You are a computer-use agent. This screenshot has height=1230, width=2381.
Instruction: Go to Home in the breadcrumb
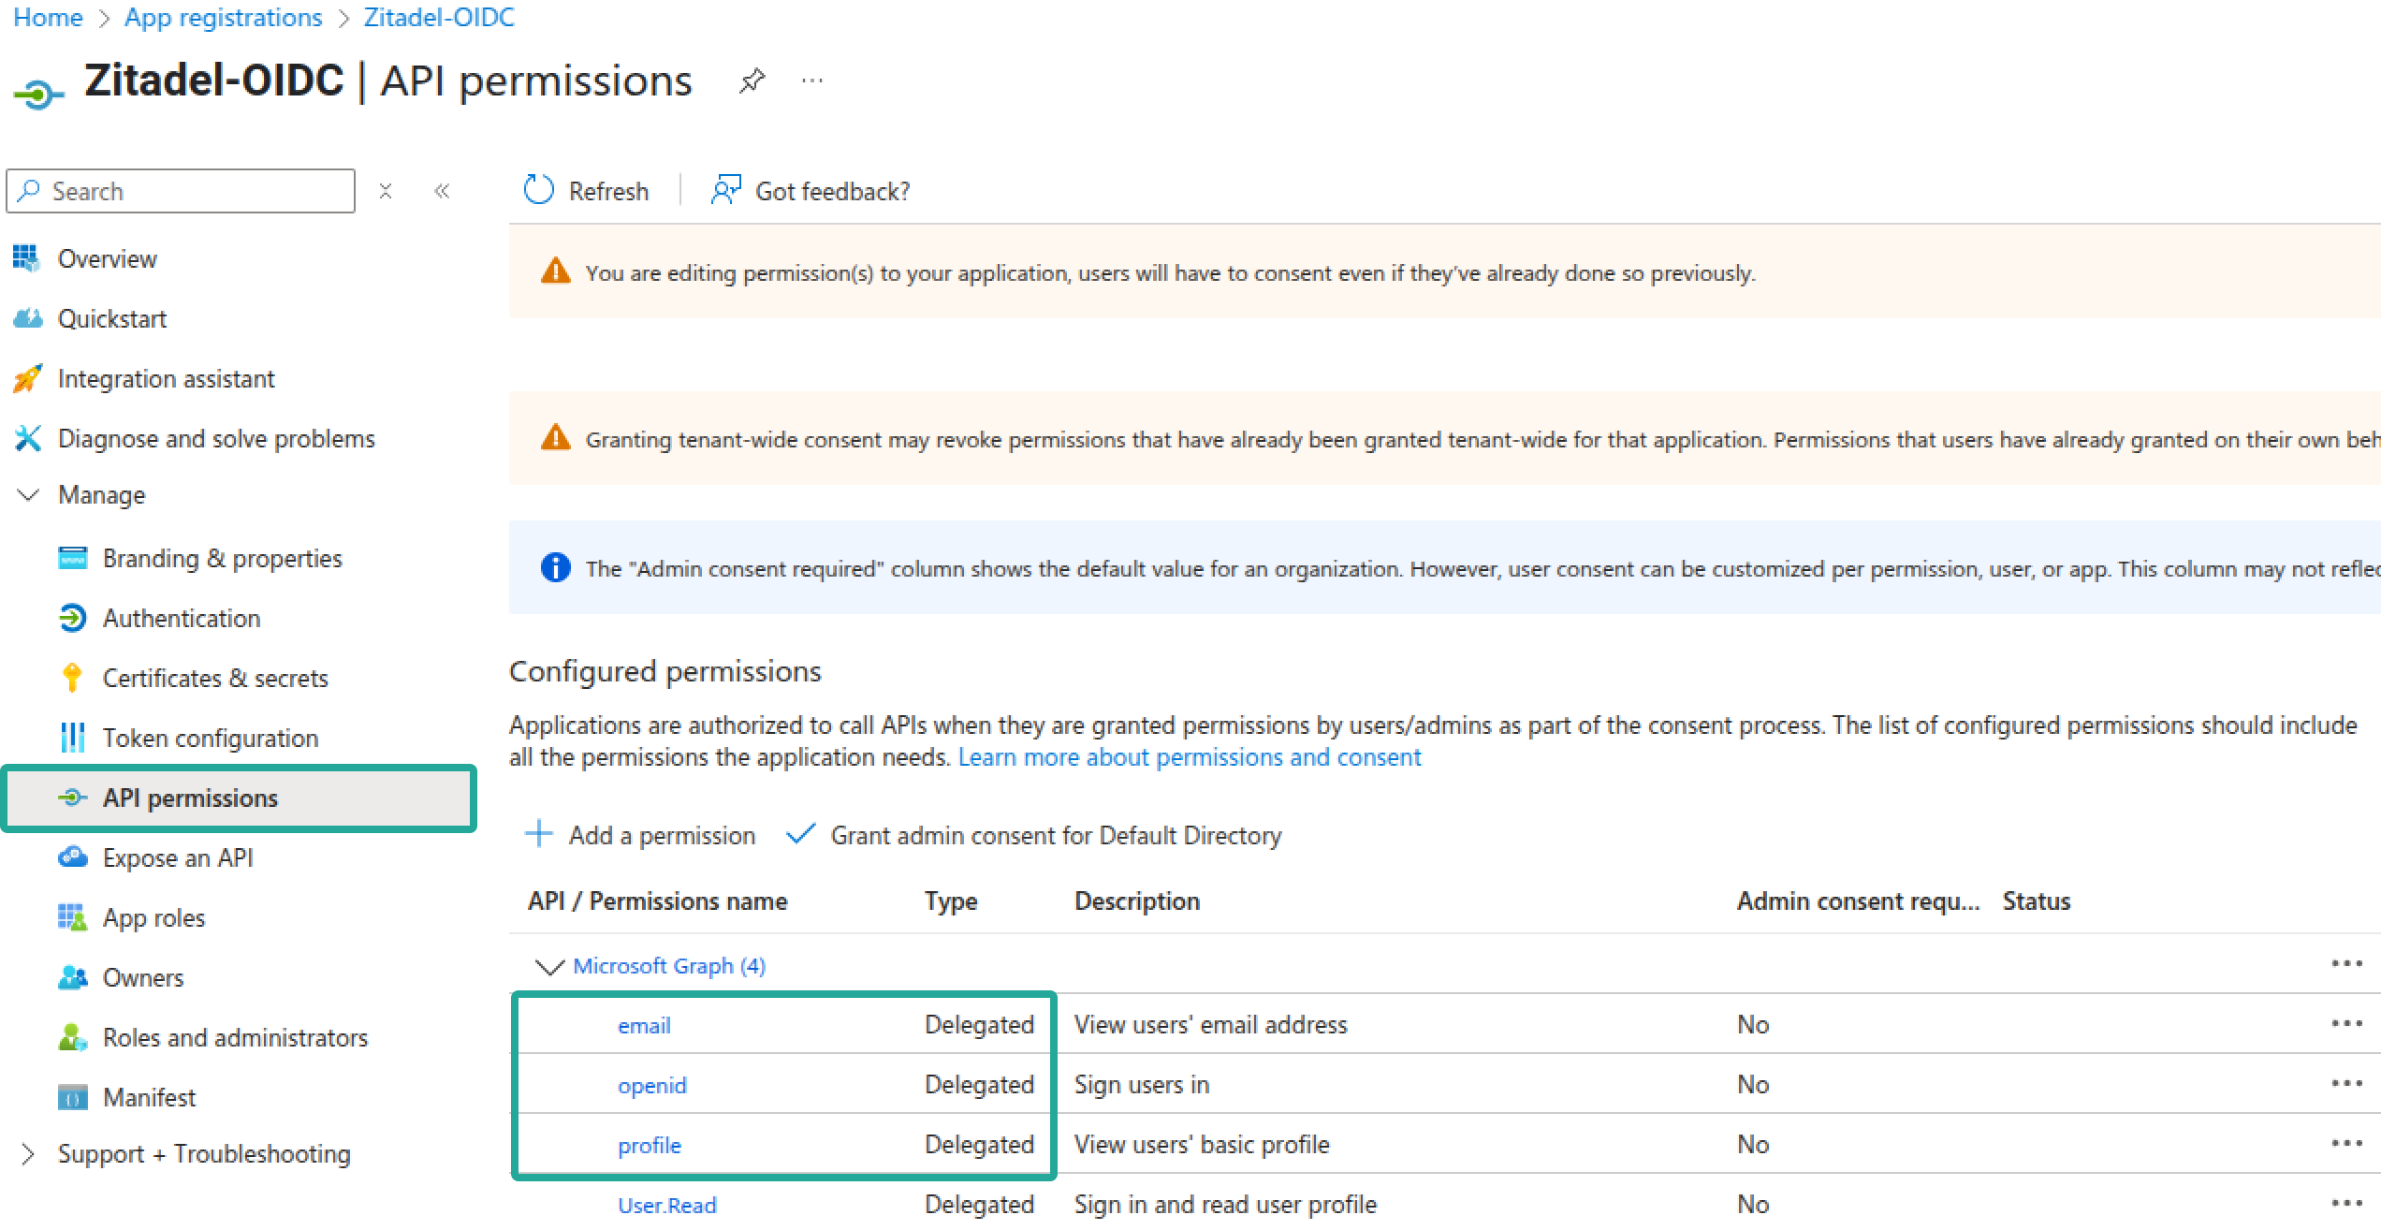tap(48, 17)
